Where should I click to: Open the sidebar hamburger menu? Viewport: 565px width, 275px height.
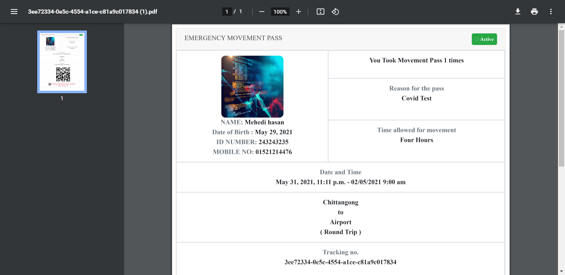tap(14, 12)
